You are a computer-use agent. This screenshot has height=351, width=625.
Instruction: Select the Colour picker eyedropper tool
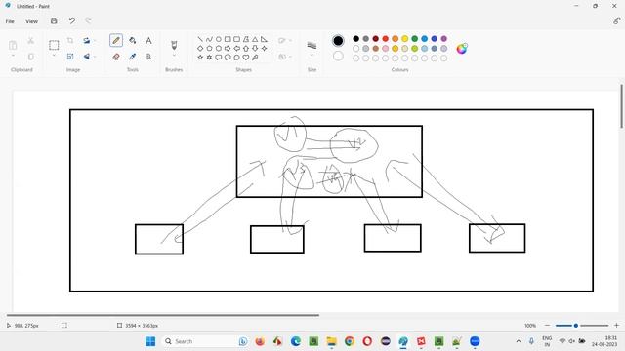coord(133,57)
